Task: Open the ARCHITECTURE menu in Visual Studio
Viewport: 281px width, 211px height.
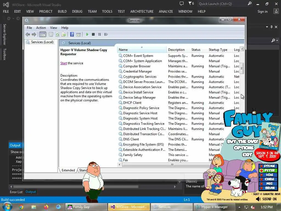Action: click(x=142, y=12)
